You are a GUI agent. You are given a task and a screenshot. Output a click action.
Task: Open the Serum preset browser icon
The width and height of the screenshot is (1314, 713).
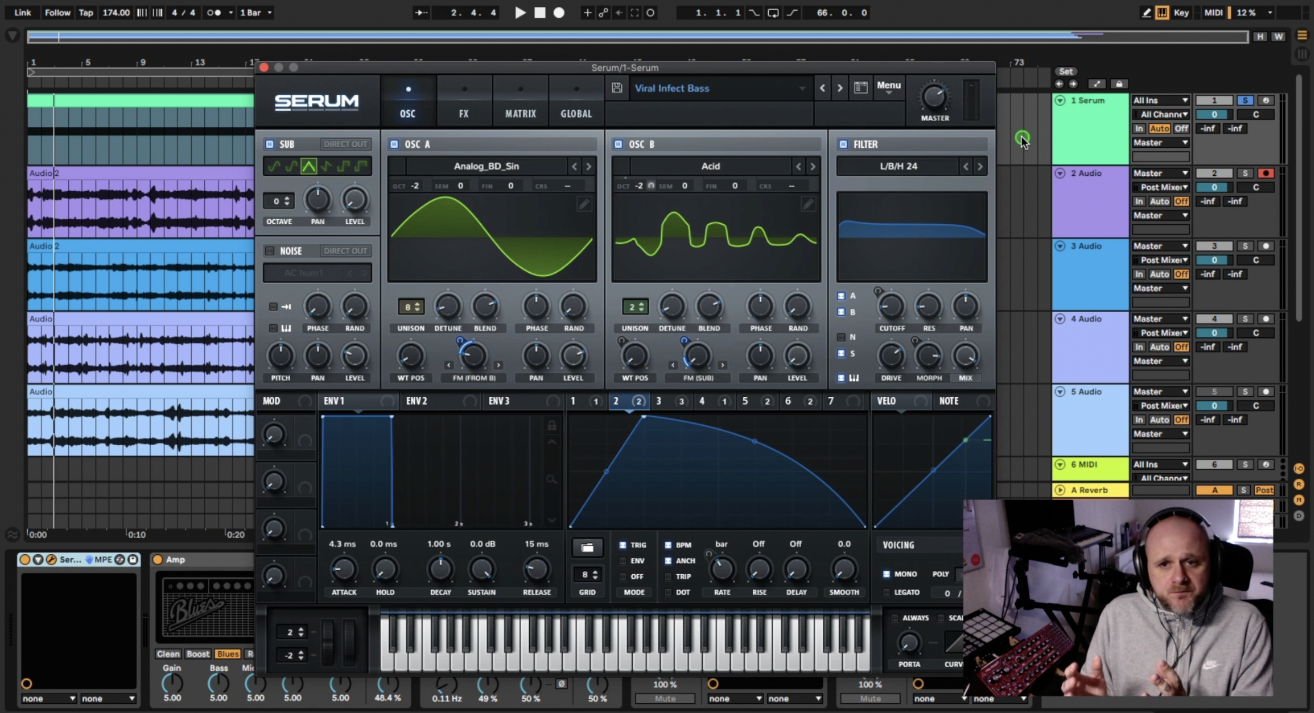861,88
